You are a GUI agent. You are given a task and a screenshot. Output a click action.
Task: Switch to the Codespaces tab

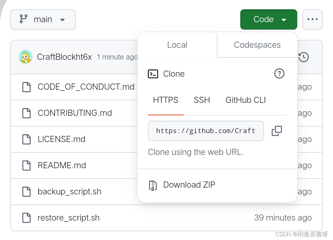[257, 45]
